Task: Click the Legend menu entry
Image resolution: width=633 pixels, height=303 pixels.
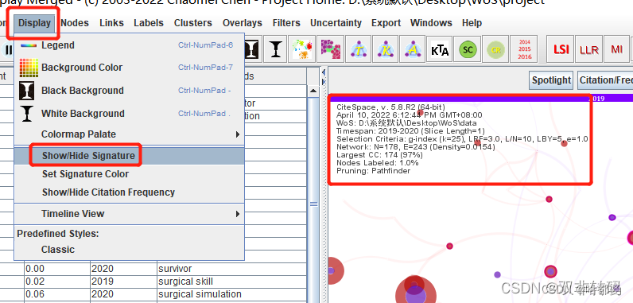Action: [x=129, y=45]
